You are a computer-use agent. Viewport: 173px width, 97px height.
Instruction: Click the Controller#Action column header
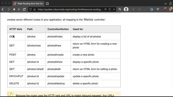click(x=58, y=29)
